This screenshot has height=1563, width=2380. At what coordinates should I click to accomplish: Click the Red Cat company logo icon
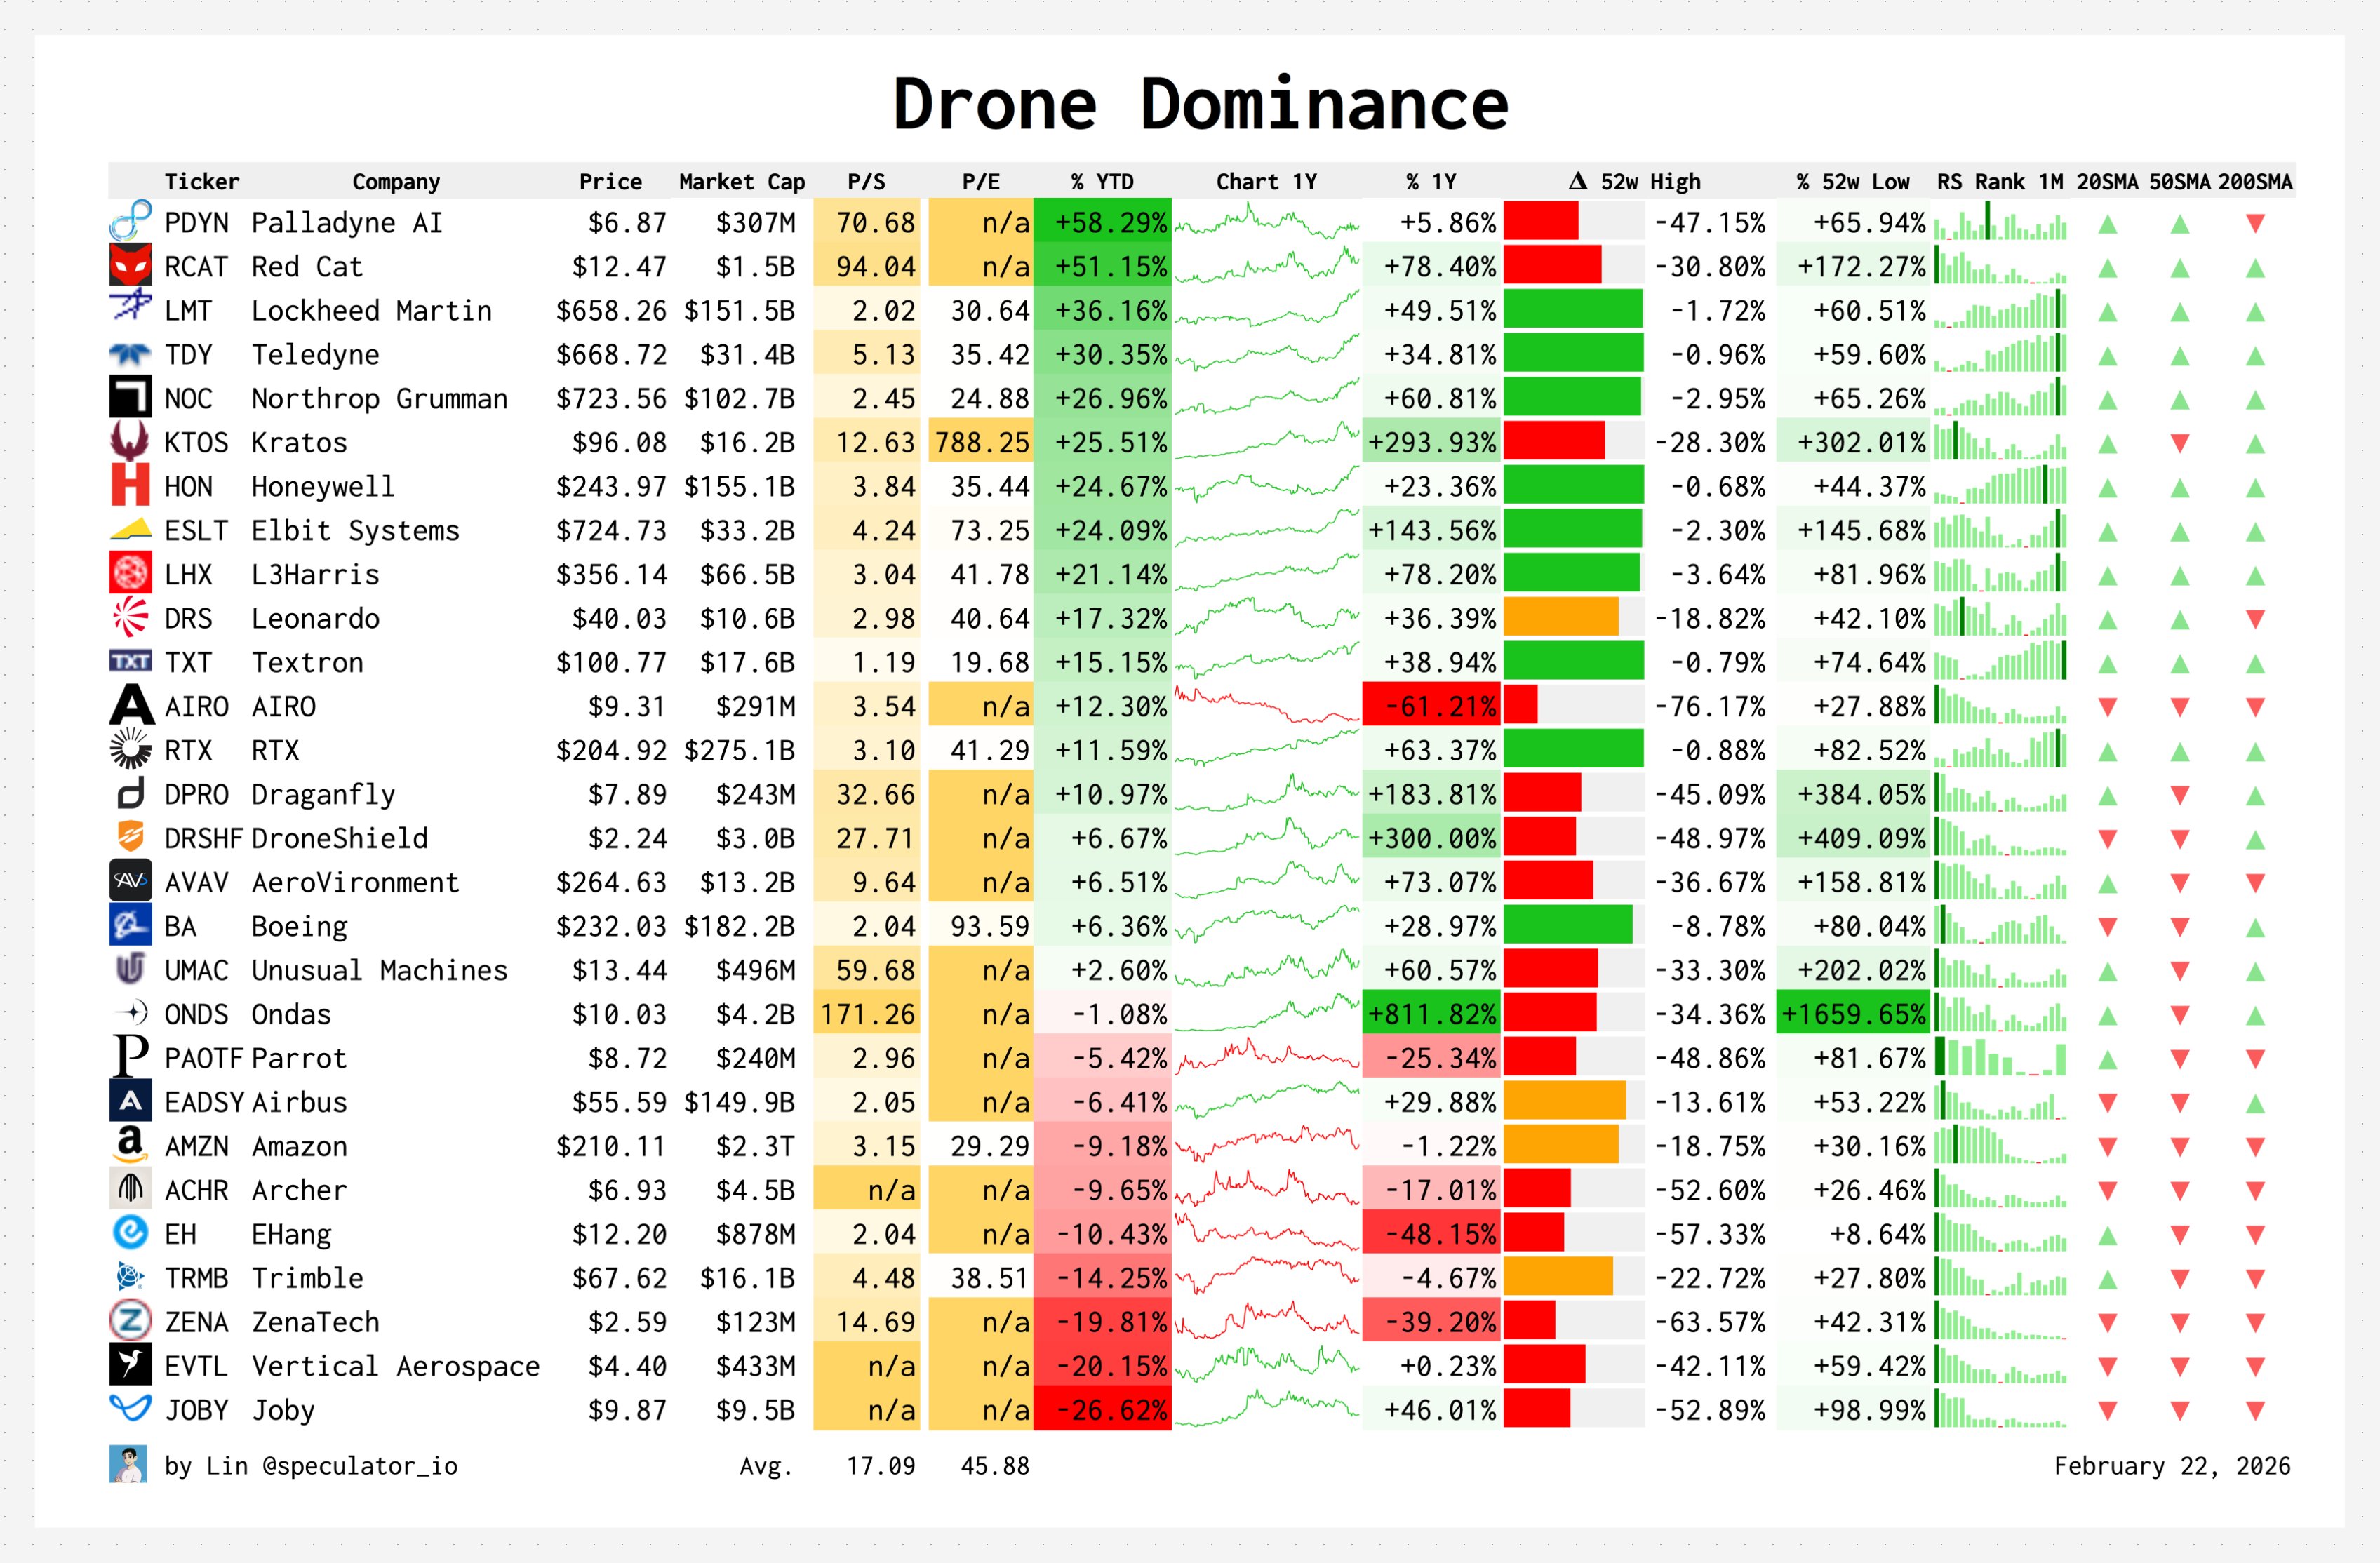pos(130,266)
